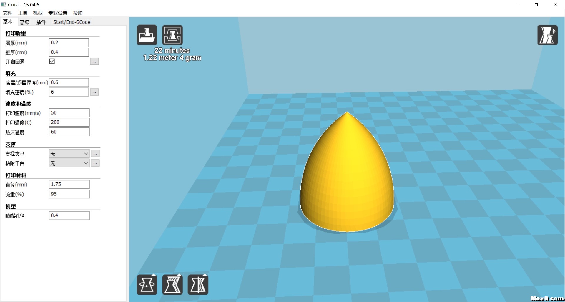Select the Scale tool icon
The image size is (565, 302).
[172, 285]
